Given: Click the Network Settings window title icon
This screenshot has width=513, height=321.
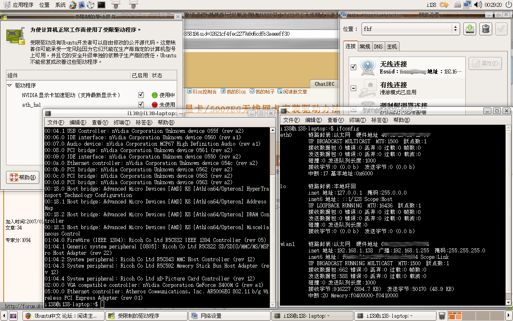Looking at the screenshot, I should 343,15.
